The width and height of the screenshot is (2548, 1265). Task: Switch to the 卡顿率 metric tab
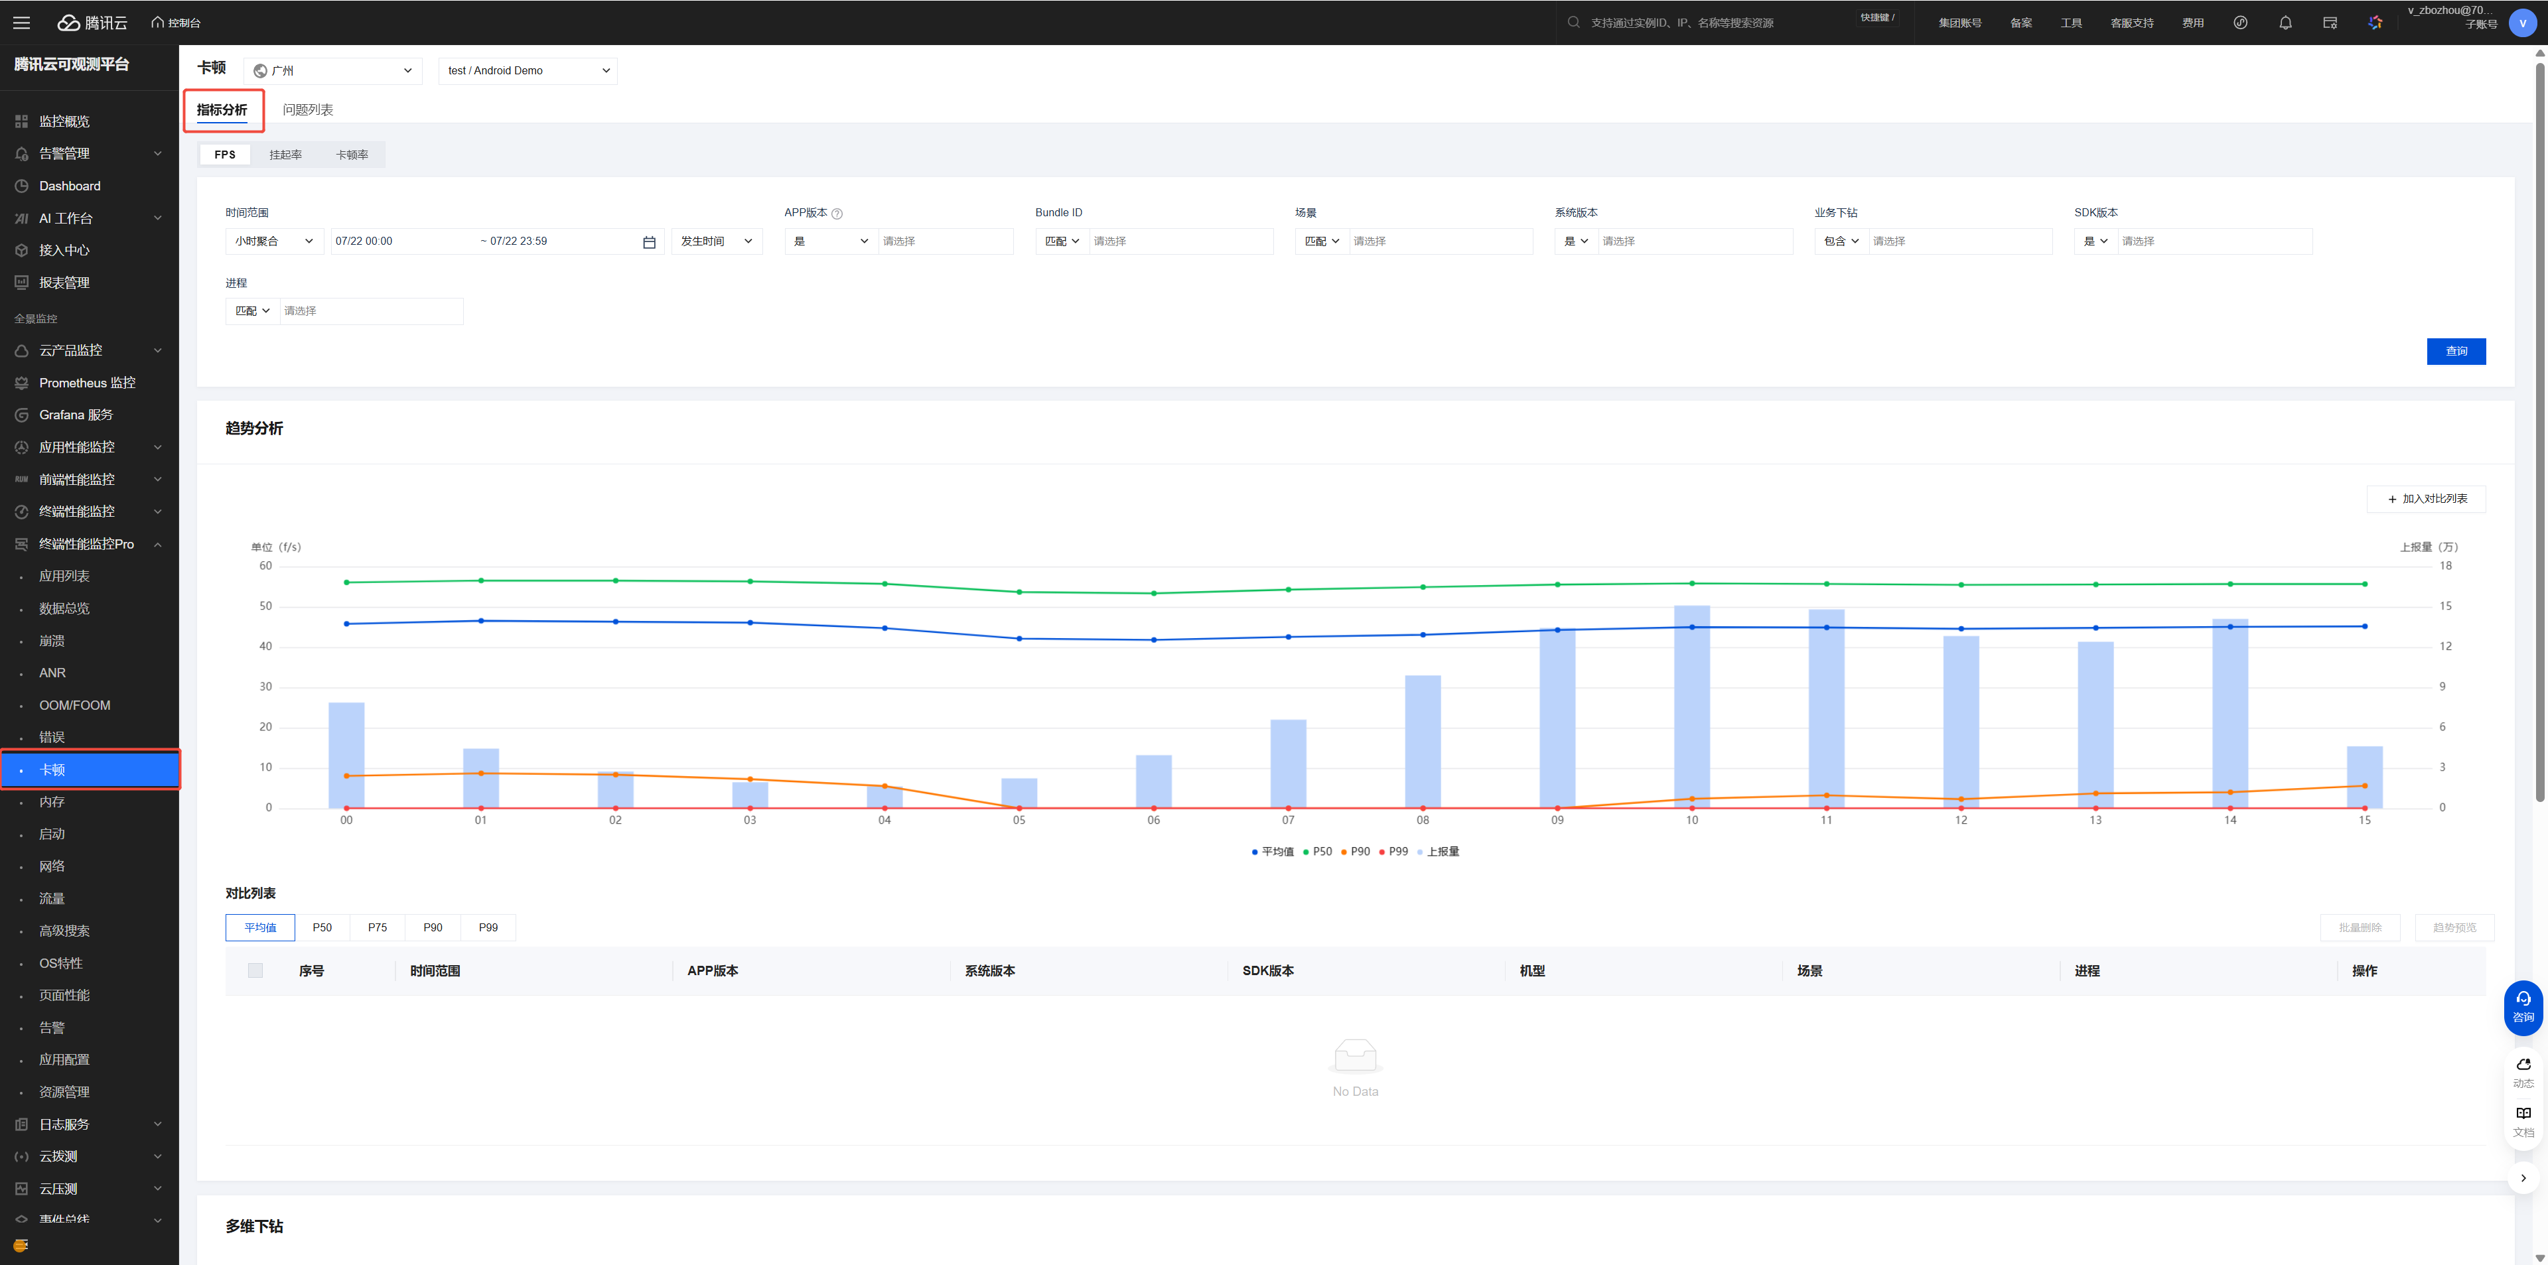pyautogui.click(x=351, y=155)
